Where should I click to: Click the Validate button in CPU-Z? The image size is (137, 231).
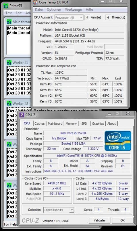[x=99, y=220]
